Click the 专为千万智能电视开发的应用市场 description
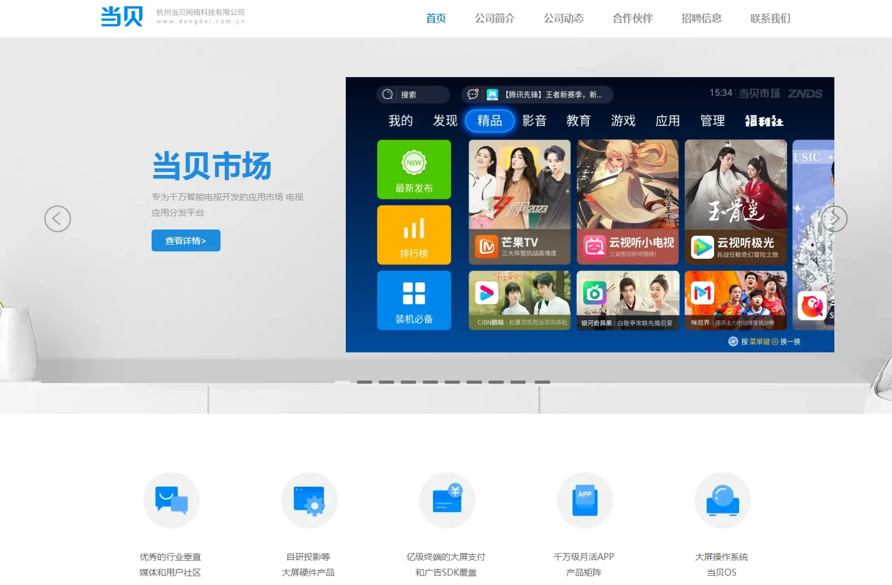 [x=227, y=204]
